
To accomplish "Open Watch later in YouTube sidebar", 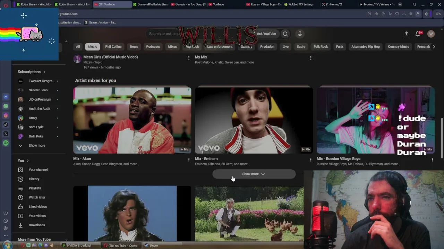I will (37, 197).
